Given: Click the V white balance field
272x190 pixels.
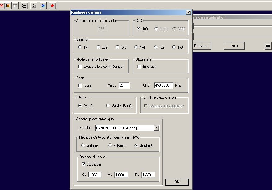Looking at the screenshot, I should click(x=121, y=175).
